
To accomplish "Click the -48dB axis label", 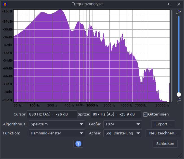I will click(x=7, y=53).
